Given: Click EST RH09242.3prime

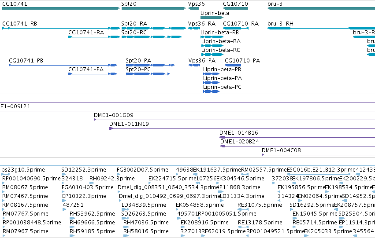Looking at the screenshot, I should 112,179.
